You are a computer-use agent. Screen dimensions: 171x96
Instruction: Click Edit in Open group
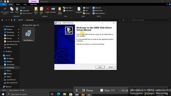[x=85, y=11]
